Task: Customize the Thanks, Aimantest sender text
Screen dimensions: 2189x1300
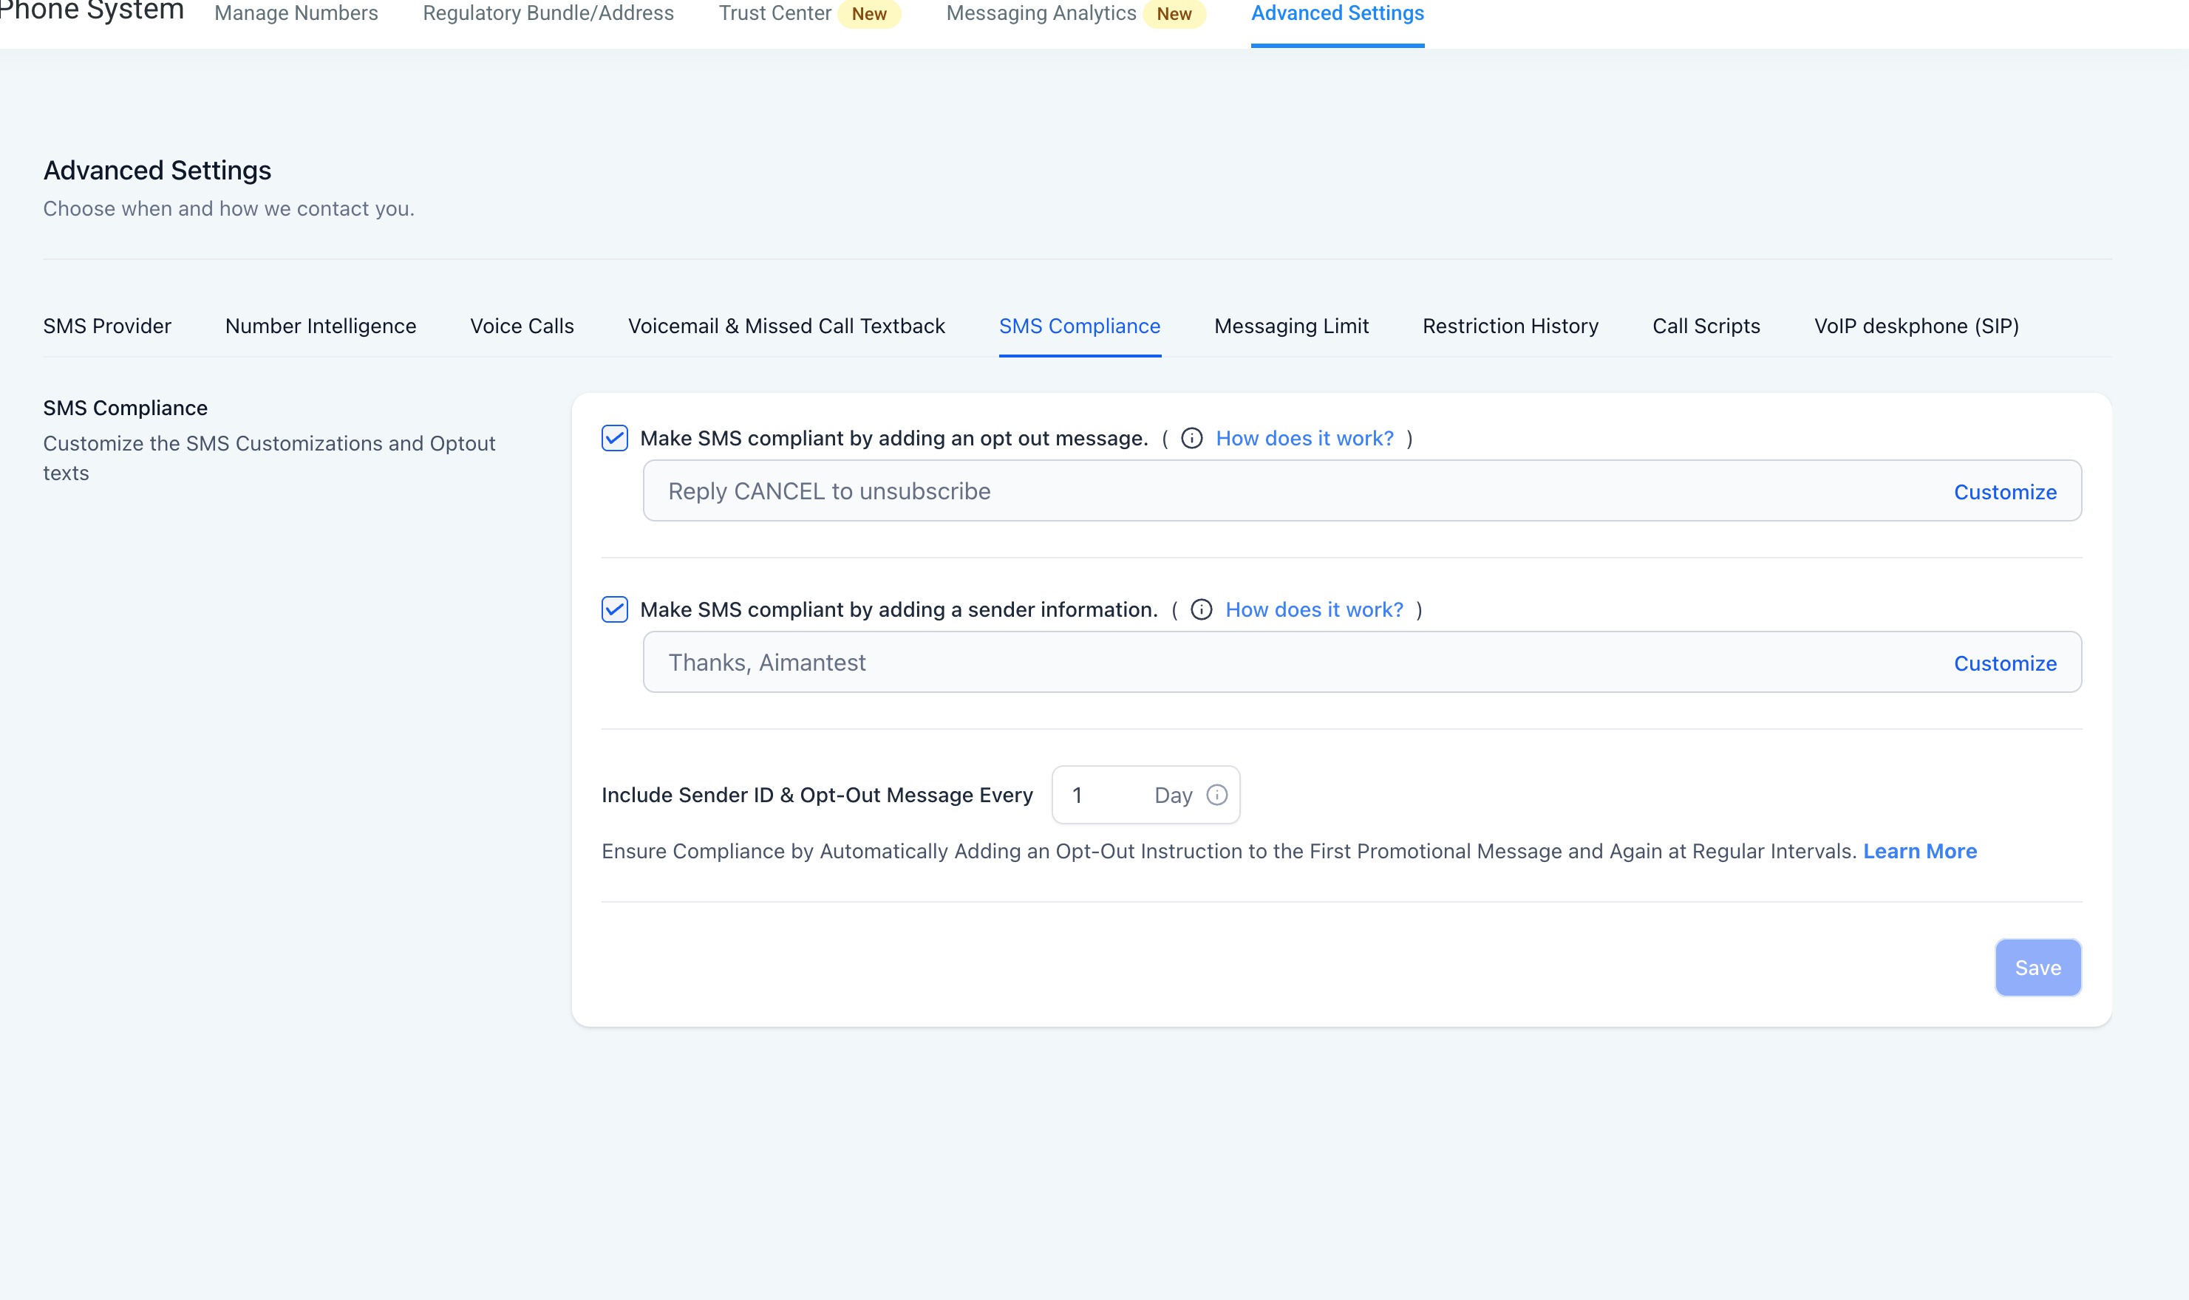Action: click(2004, 663)
